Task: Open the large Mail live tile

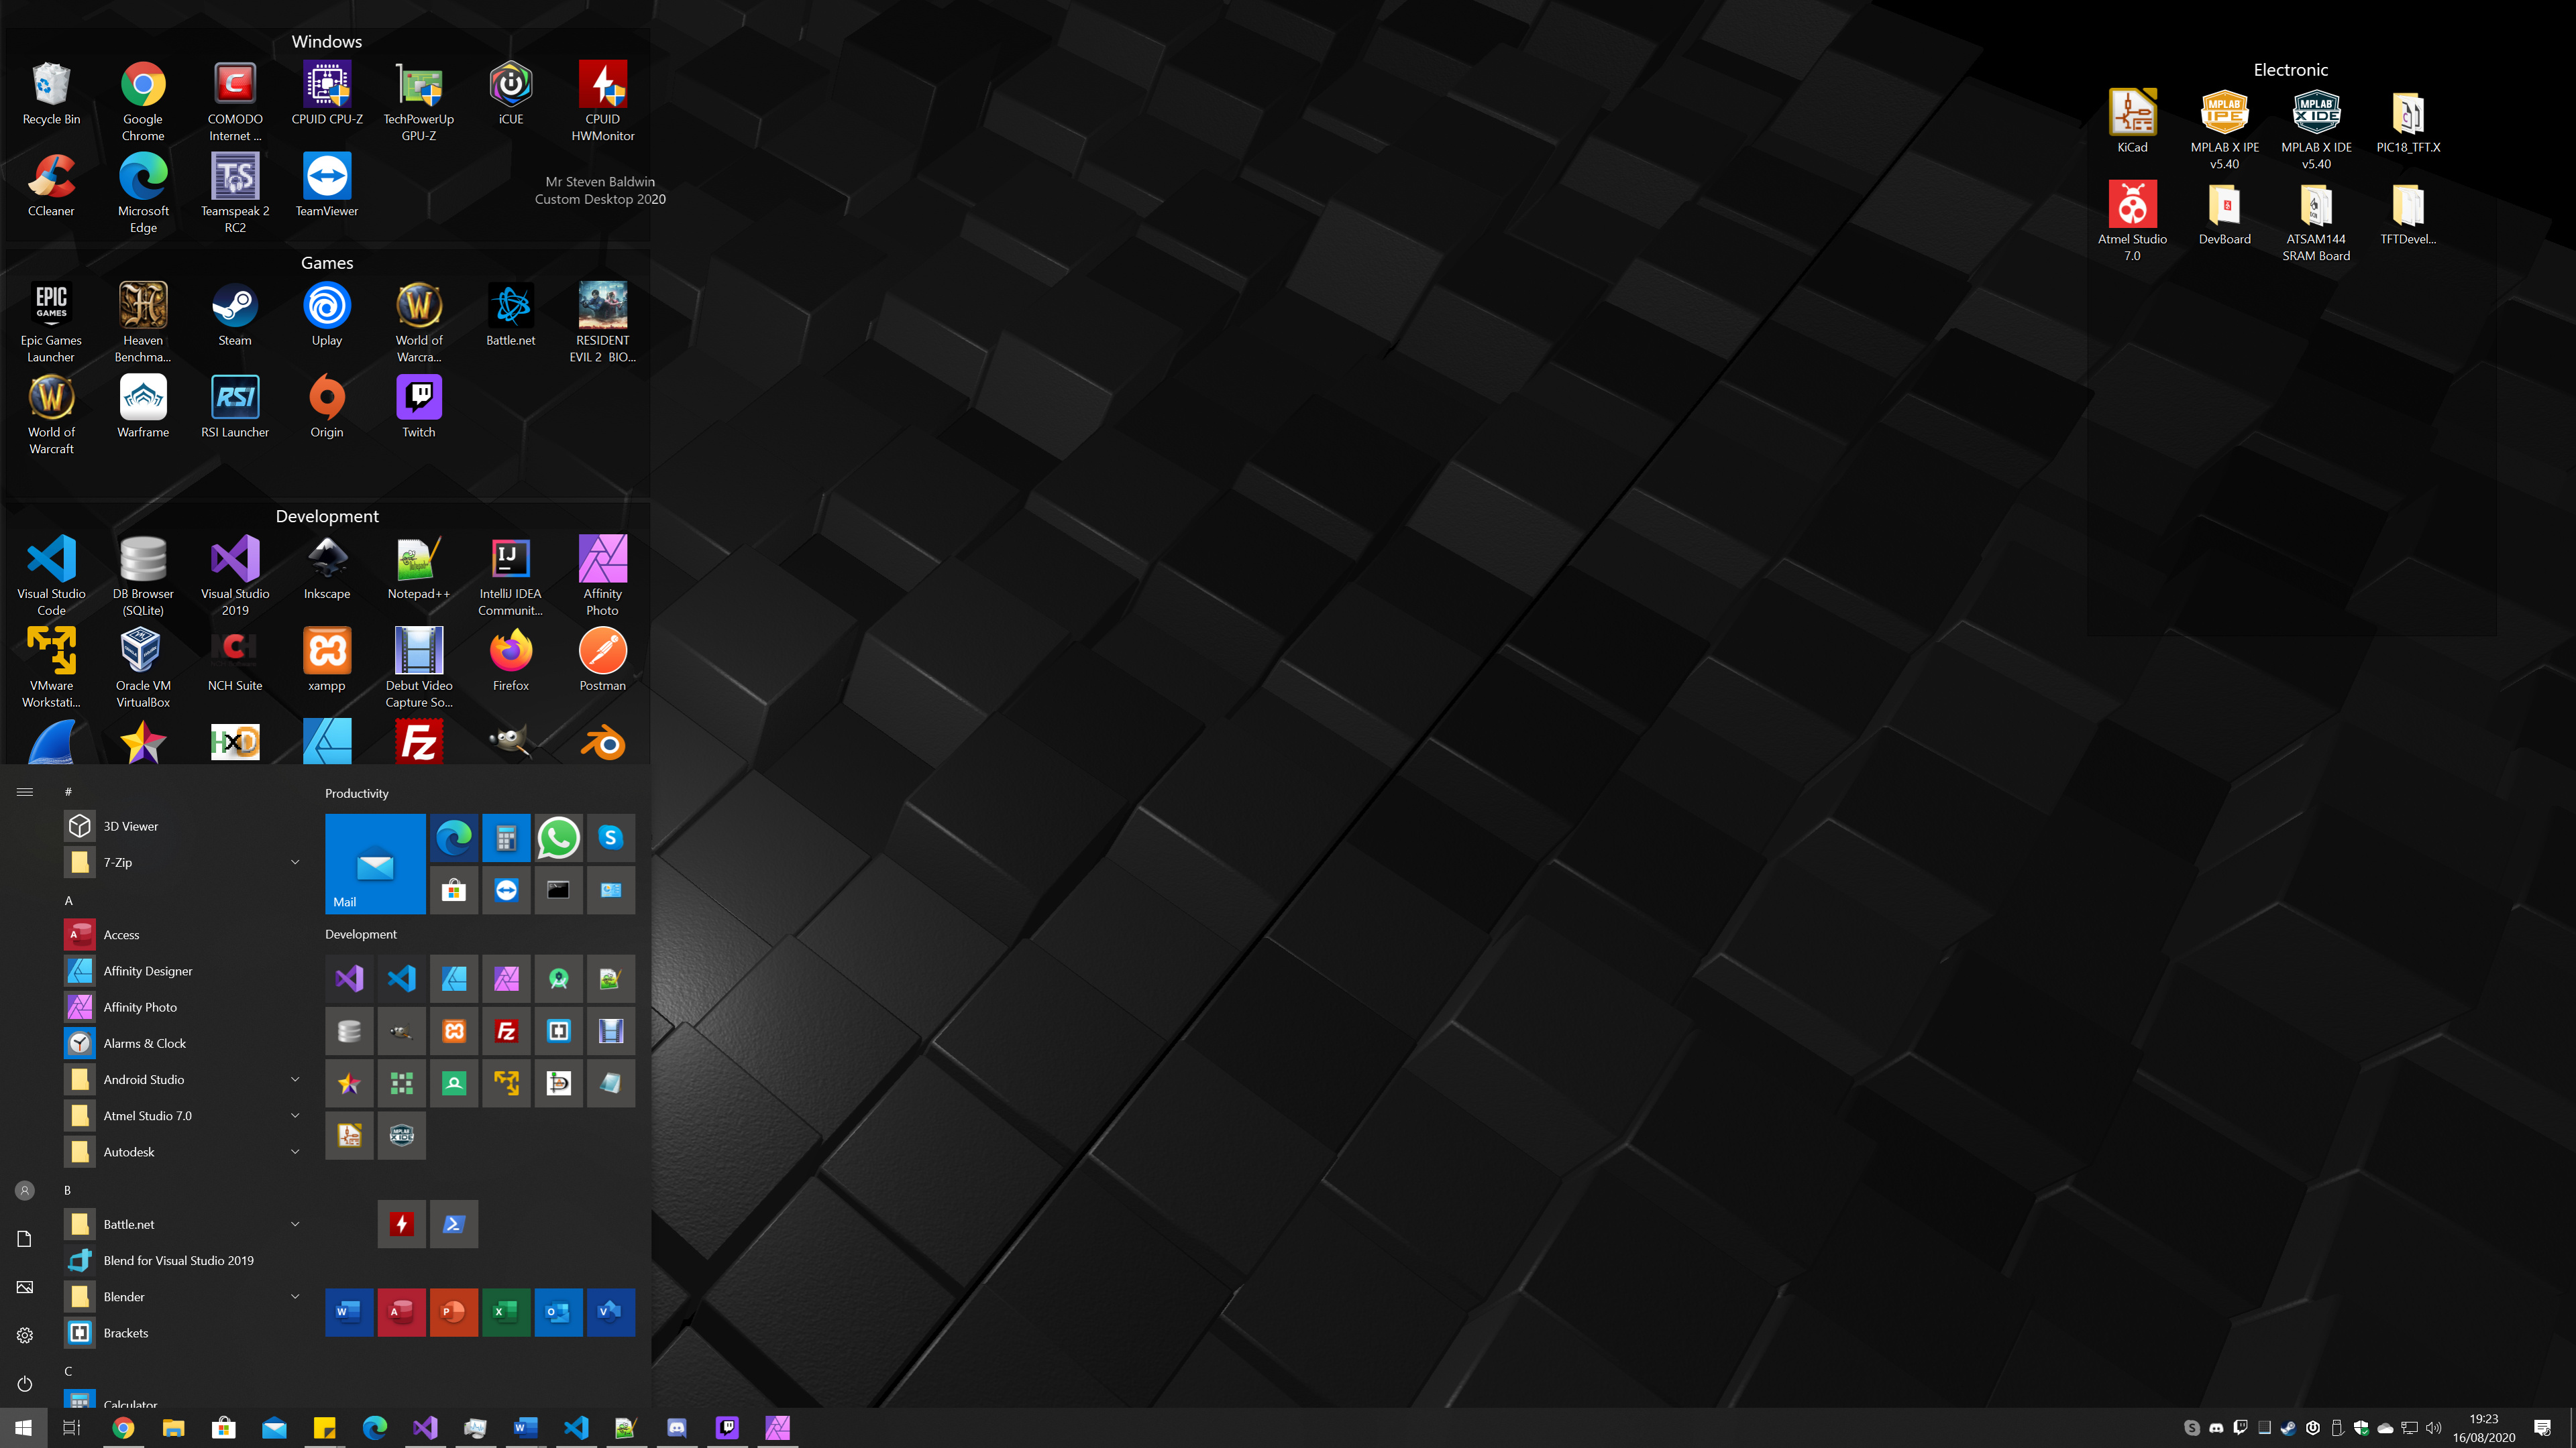Action: coord(375,863)
